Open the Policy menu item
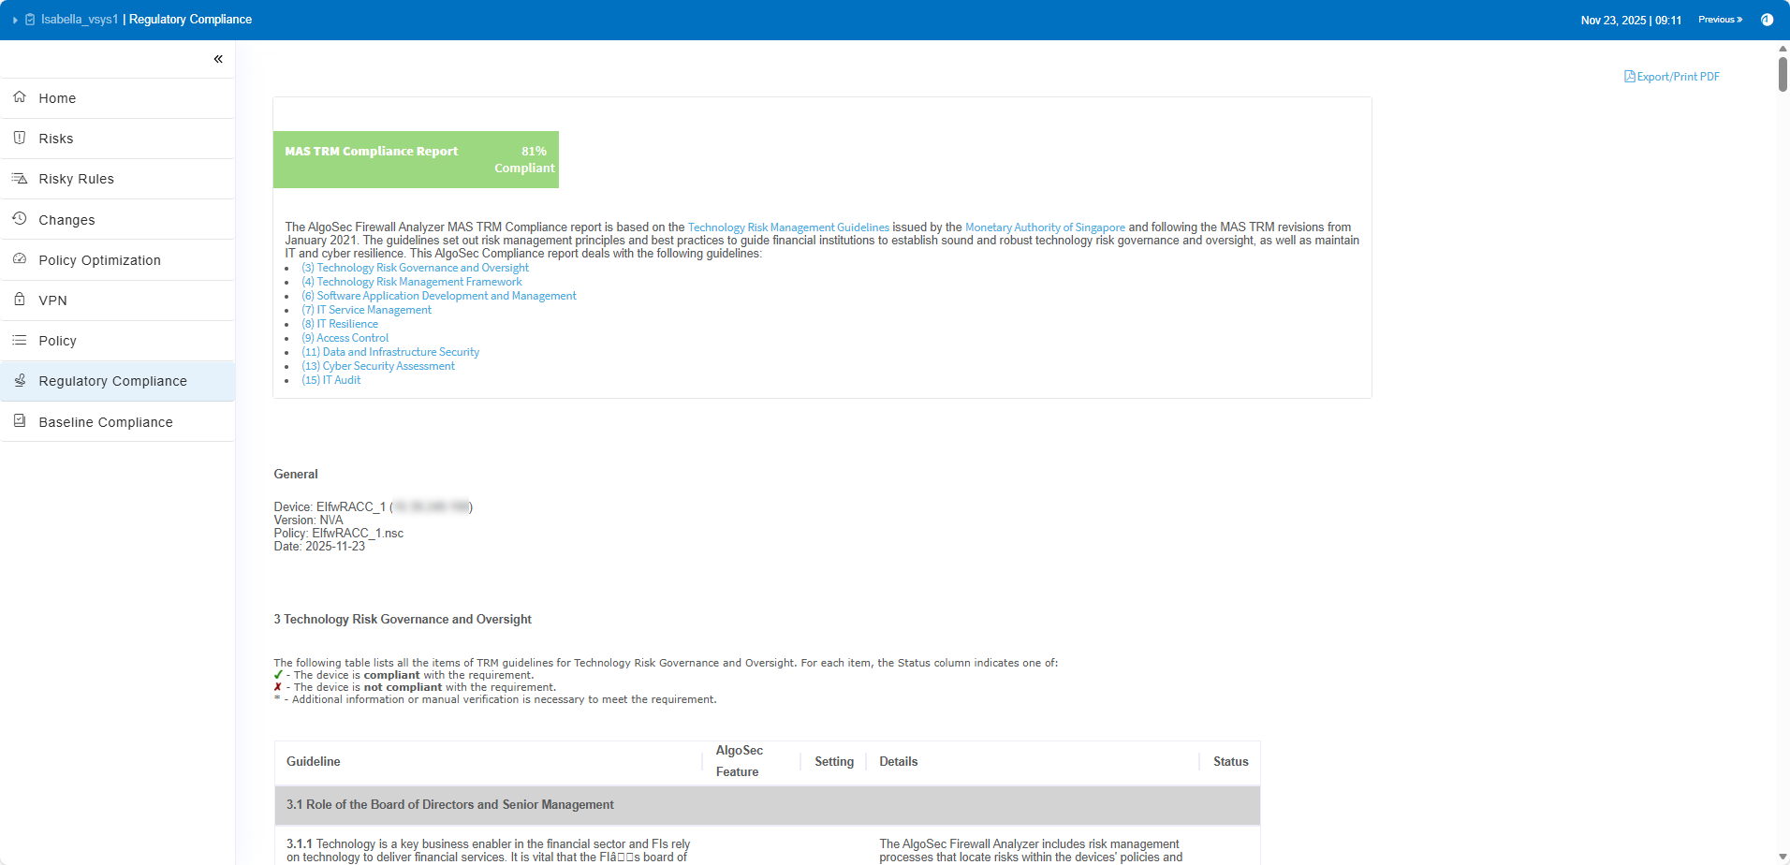 tap(57, 341)
